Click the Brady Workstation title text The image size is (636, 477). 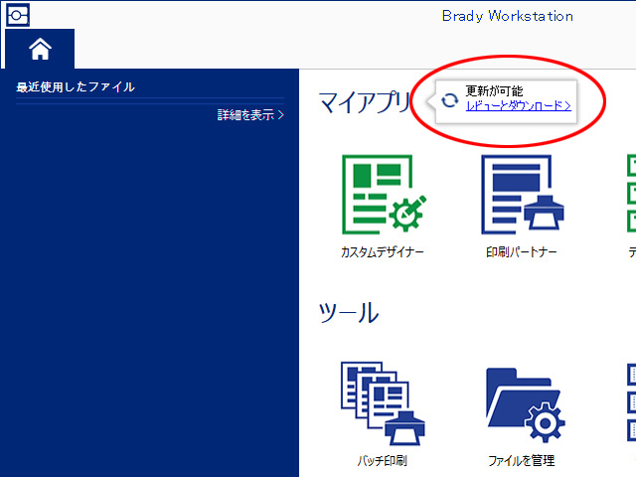coord(508,16)
